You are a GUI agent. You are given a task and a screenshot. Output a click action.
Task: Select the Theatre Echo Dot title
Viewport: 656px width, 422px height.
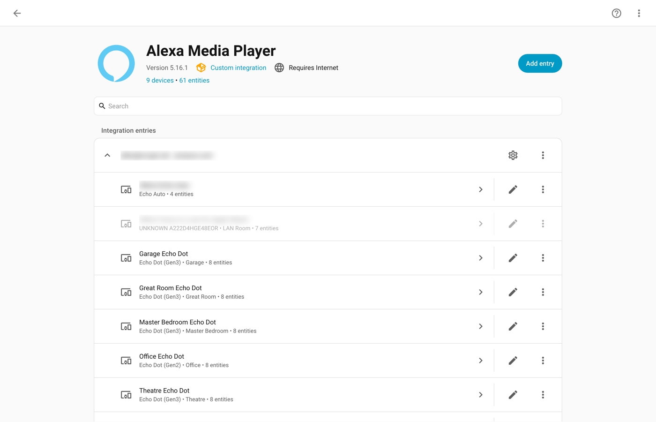pos(164,391)
